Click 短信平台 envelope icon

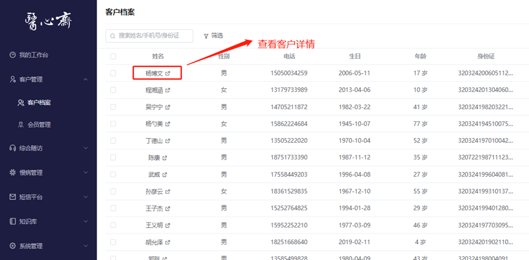pos(13,197)
